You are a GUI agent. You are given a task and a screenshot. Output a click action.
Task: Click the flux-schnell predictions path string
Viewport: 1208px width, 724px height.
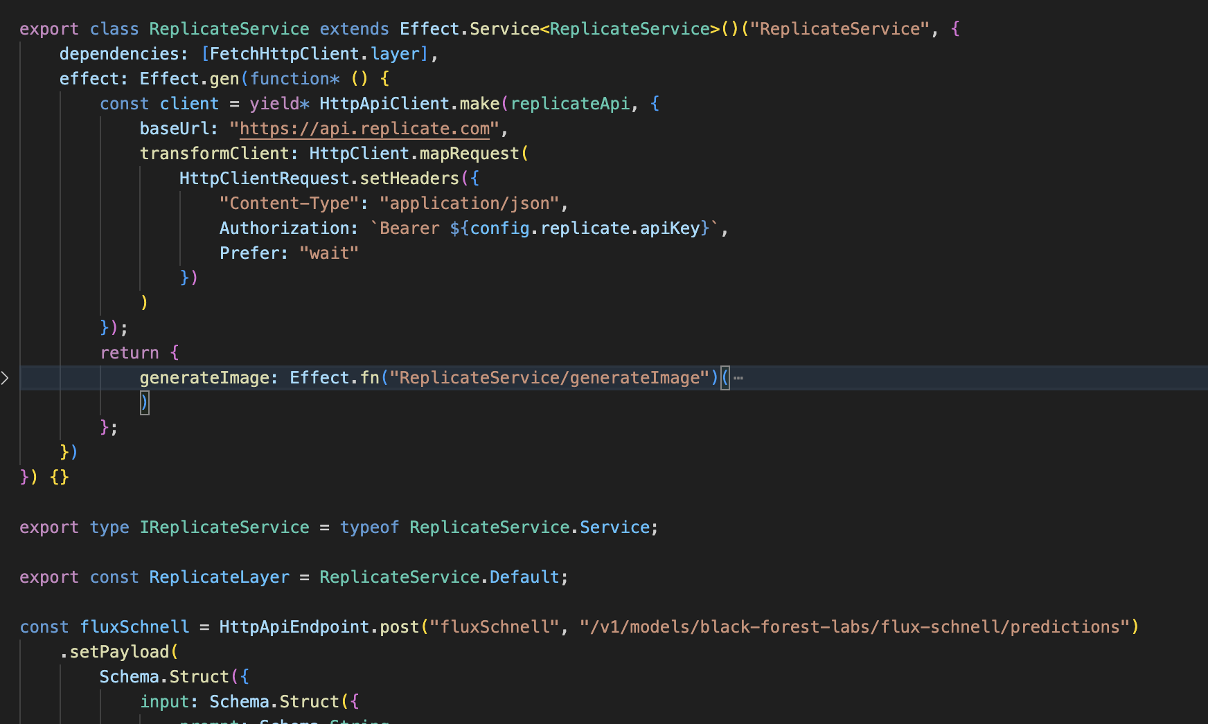855,627
